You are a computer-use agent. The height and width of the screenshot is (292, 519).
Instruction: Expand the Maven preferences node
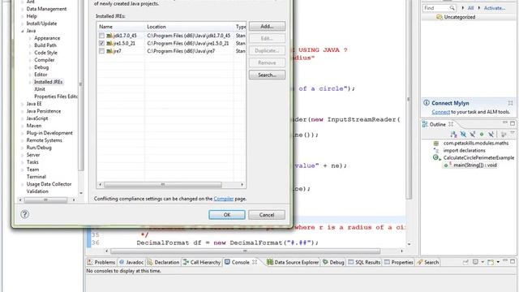click(x=23, y=126)
